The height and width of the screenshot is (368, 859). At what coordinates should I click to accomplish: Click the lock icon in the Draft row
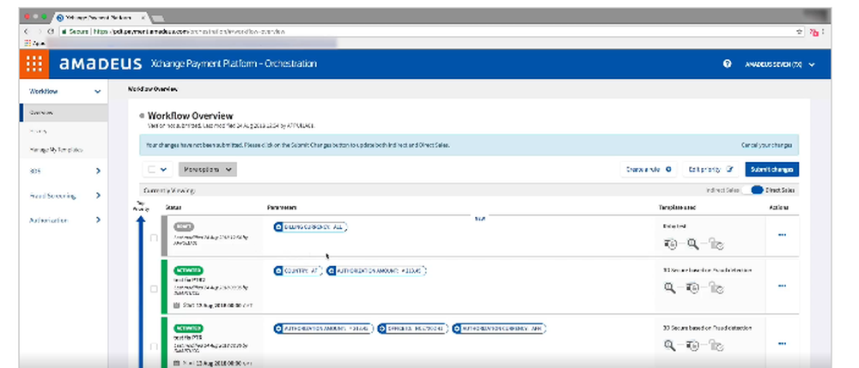[x=716, y=244]
